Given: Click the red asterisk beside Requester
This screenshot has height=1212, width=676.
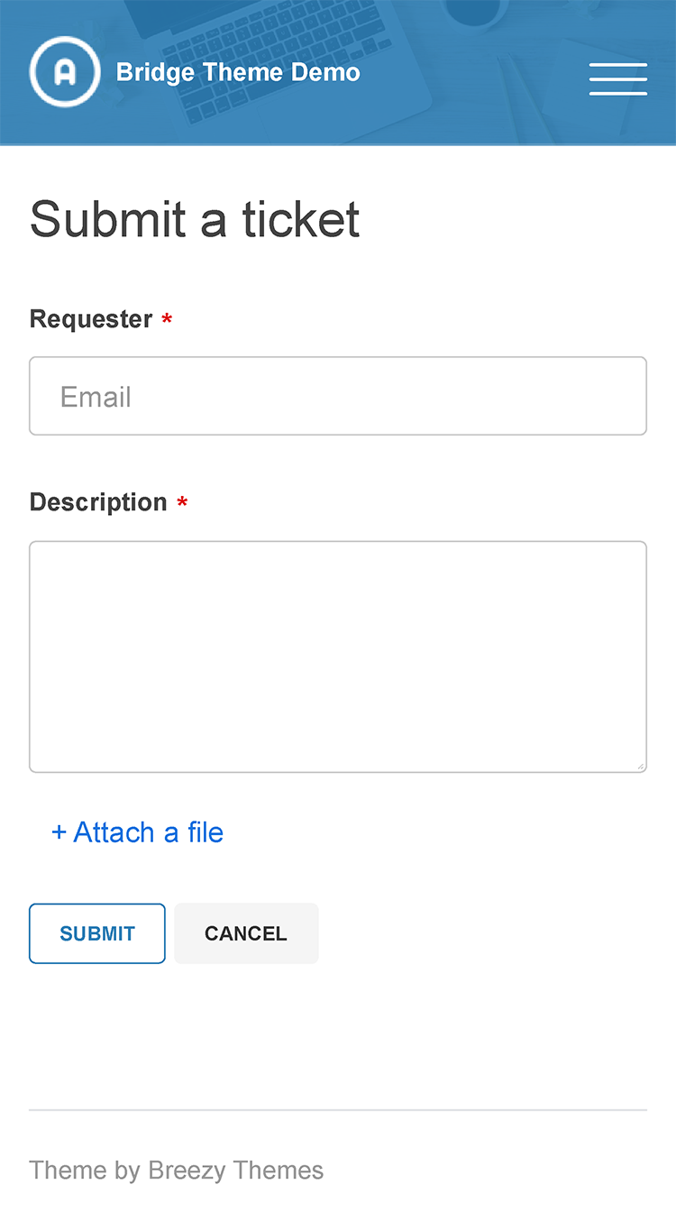Looking at the screenshot, I should [167, 320].
